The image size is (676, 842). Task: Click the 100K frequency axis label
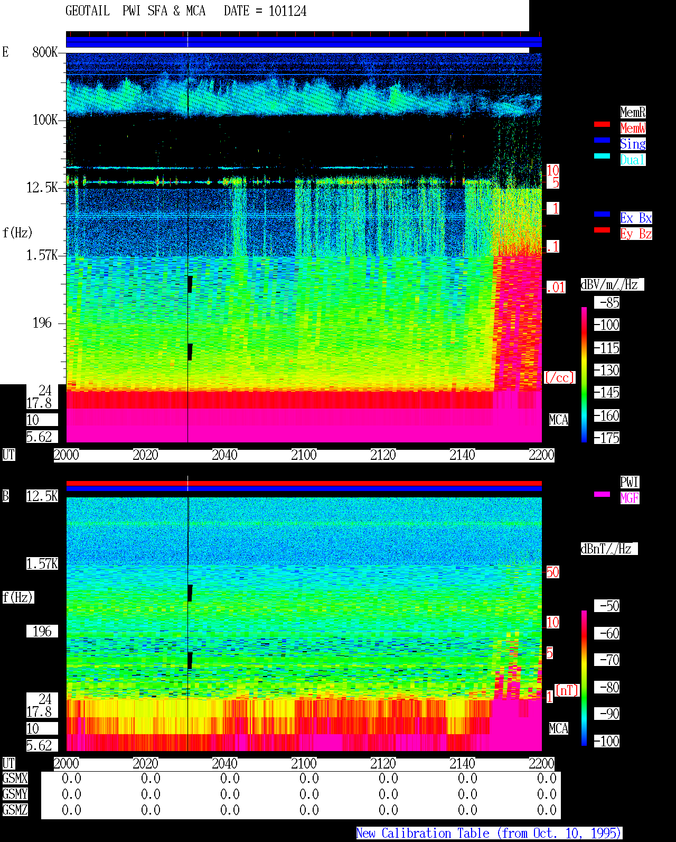[x=45, y=119]
